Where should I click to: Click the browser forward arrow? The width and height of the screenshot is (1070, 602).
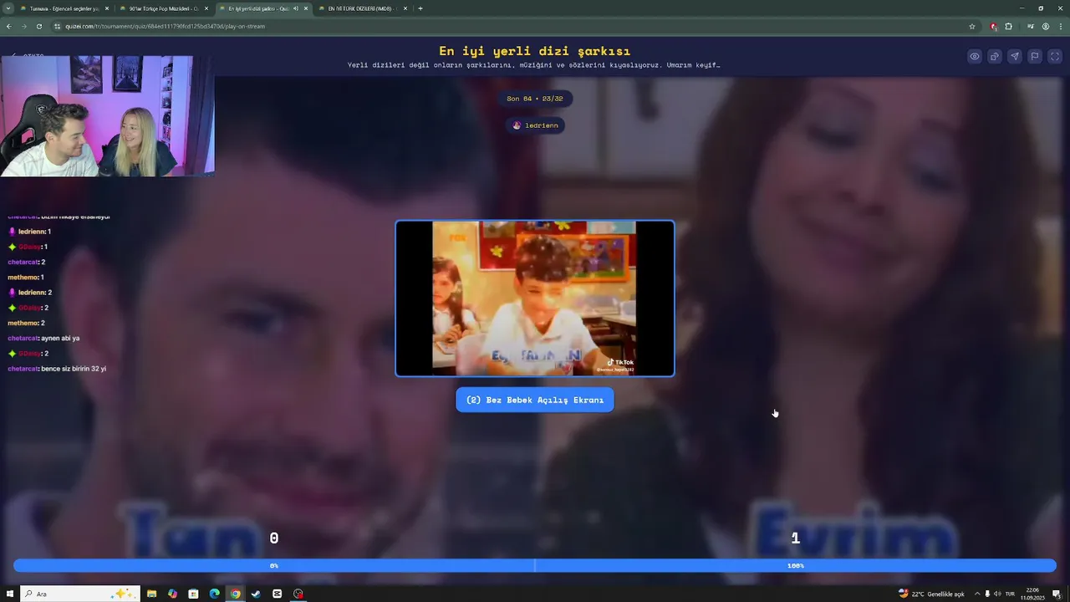pos(23,26)
